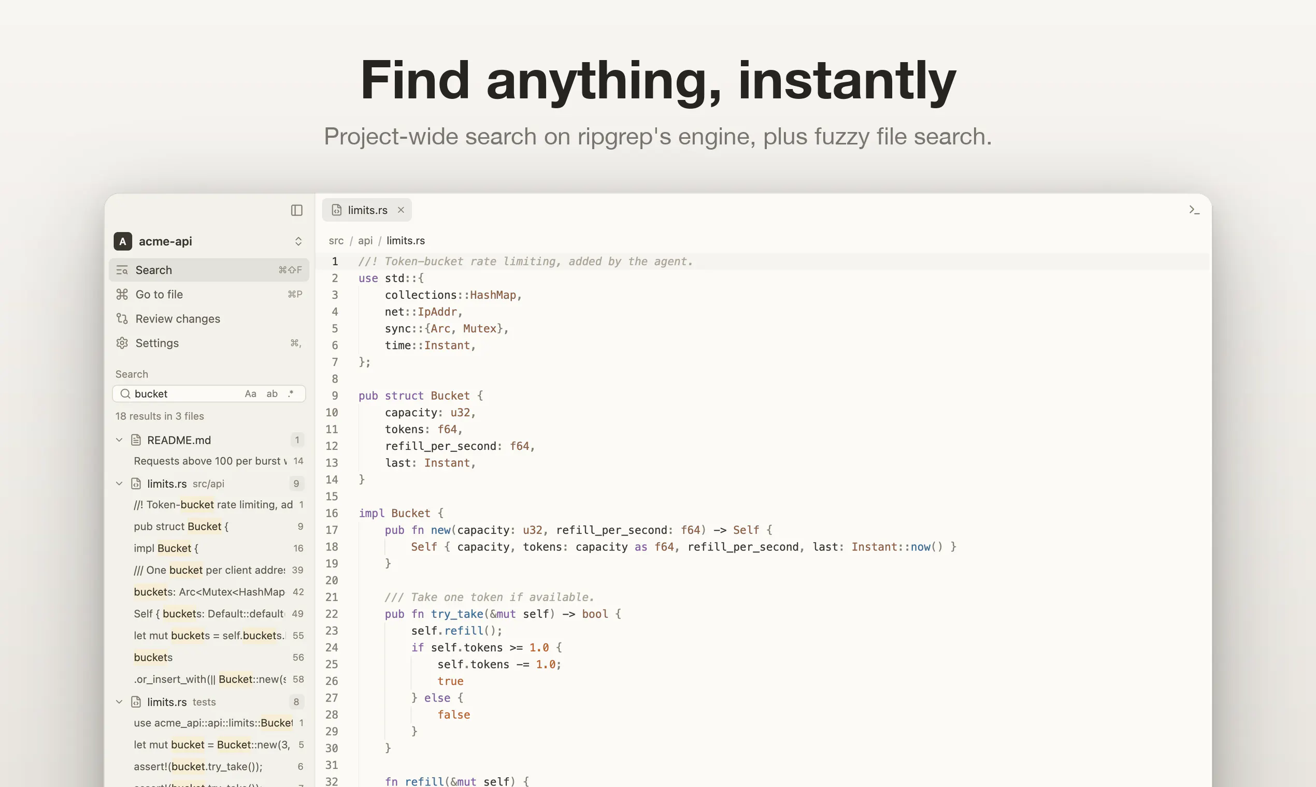Open Settings in the sidebar
Image resolution: width=1316 pixels, height=787 pixels.
pyautogui.click(x=209, y=343)
